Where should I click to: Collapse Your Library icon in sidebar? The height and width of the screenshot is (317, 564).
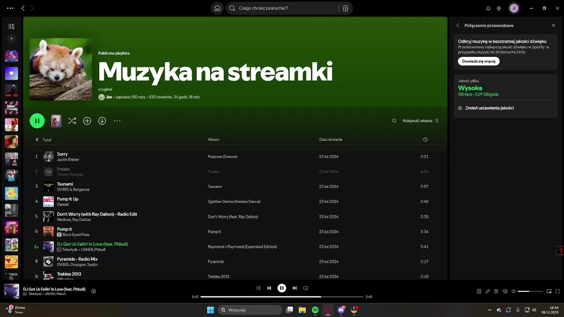[x=11, y=26]
